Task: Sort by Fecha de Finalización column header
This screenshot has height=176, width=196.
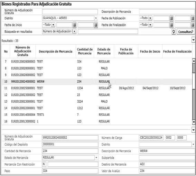Action: [177, 52]
